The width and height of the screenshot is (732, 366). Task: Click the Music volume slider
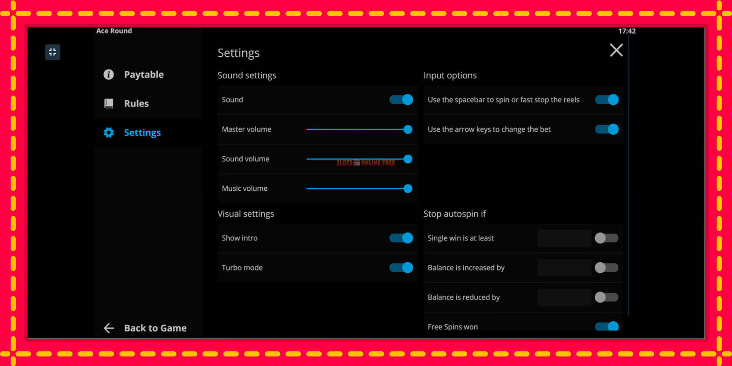[359, 188]
